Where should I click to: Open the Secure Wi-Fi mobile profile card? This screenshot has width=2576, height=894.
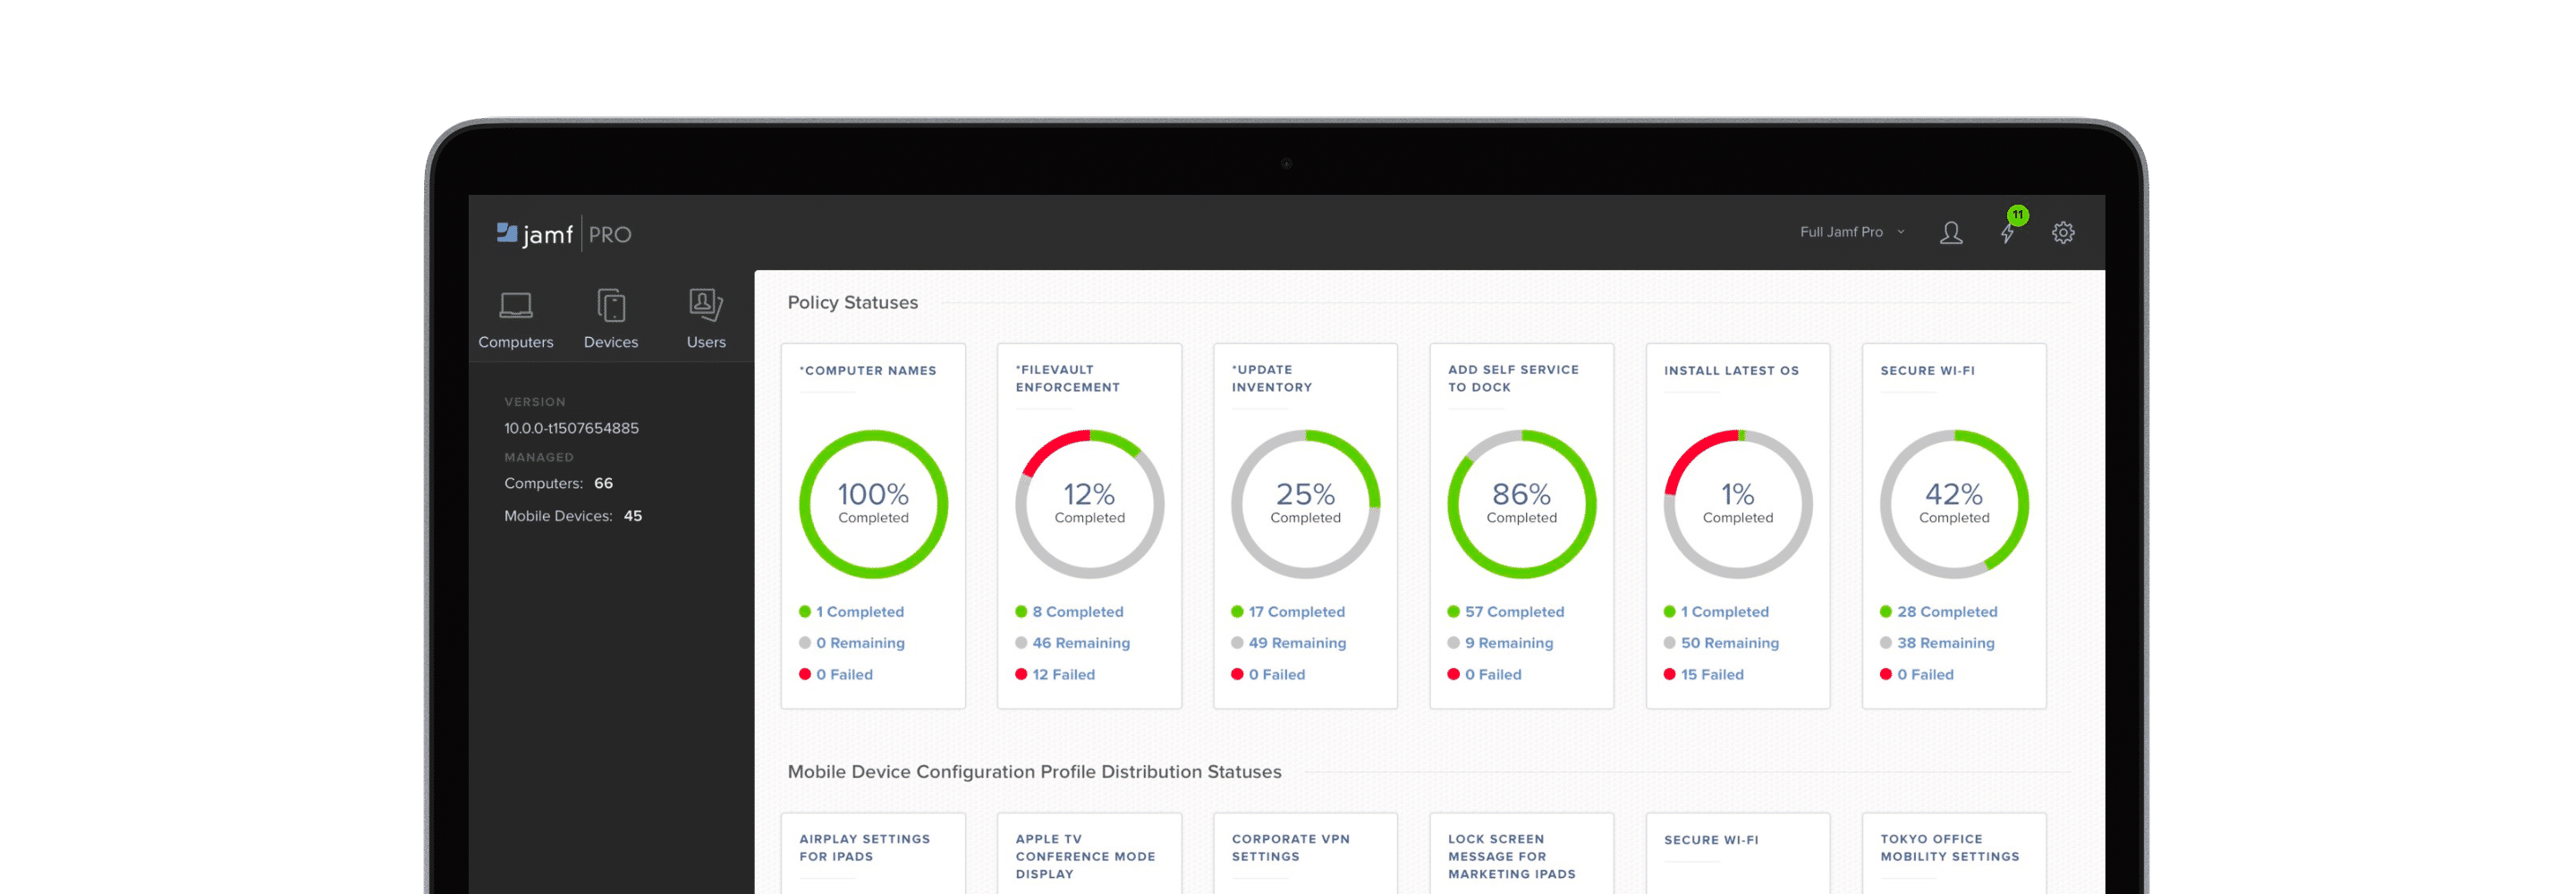point(1711,840)
